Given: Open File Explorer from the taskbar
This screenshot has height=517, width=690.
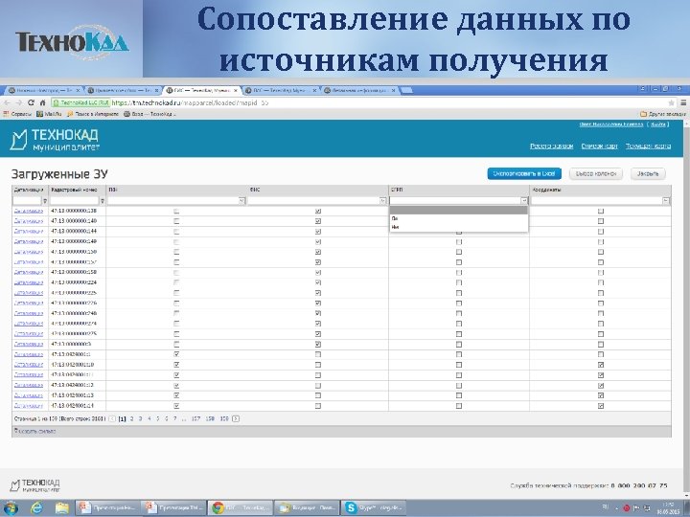Looking at the screenshot, I should pos(62,508).
